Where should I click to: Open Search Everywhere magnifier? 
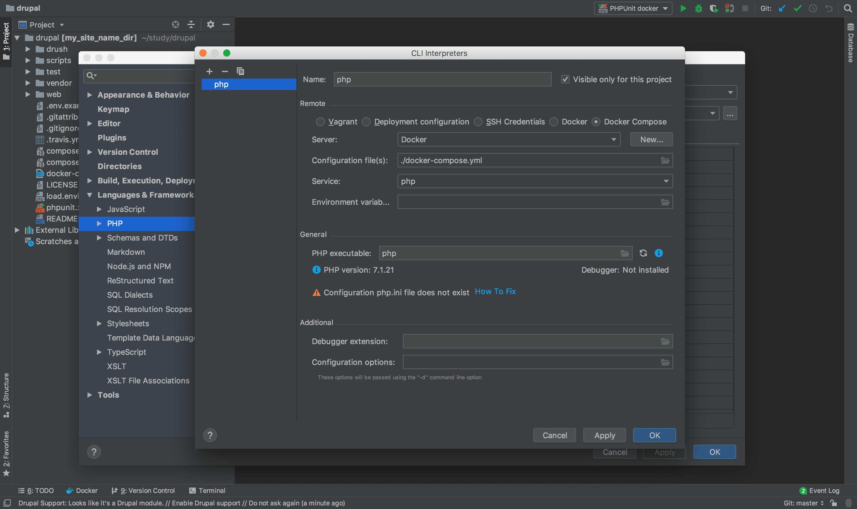coord(848,8)
